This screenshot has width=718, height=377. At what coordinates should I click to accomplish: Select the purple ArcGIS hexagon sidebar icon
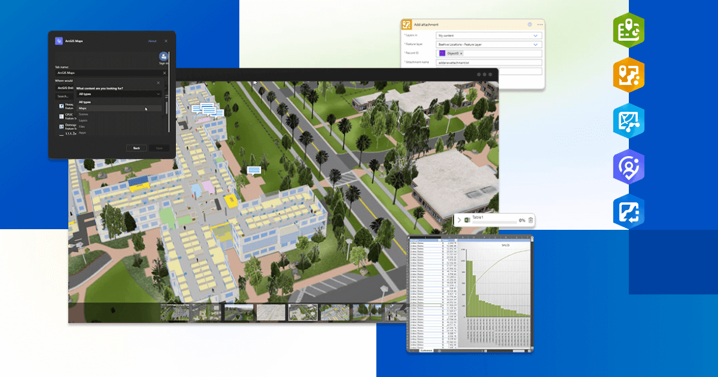[x=629, y=166]
